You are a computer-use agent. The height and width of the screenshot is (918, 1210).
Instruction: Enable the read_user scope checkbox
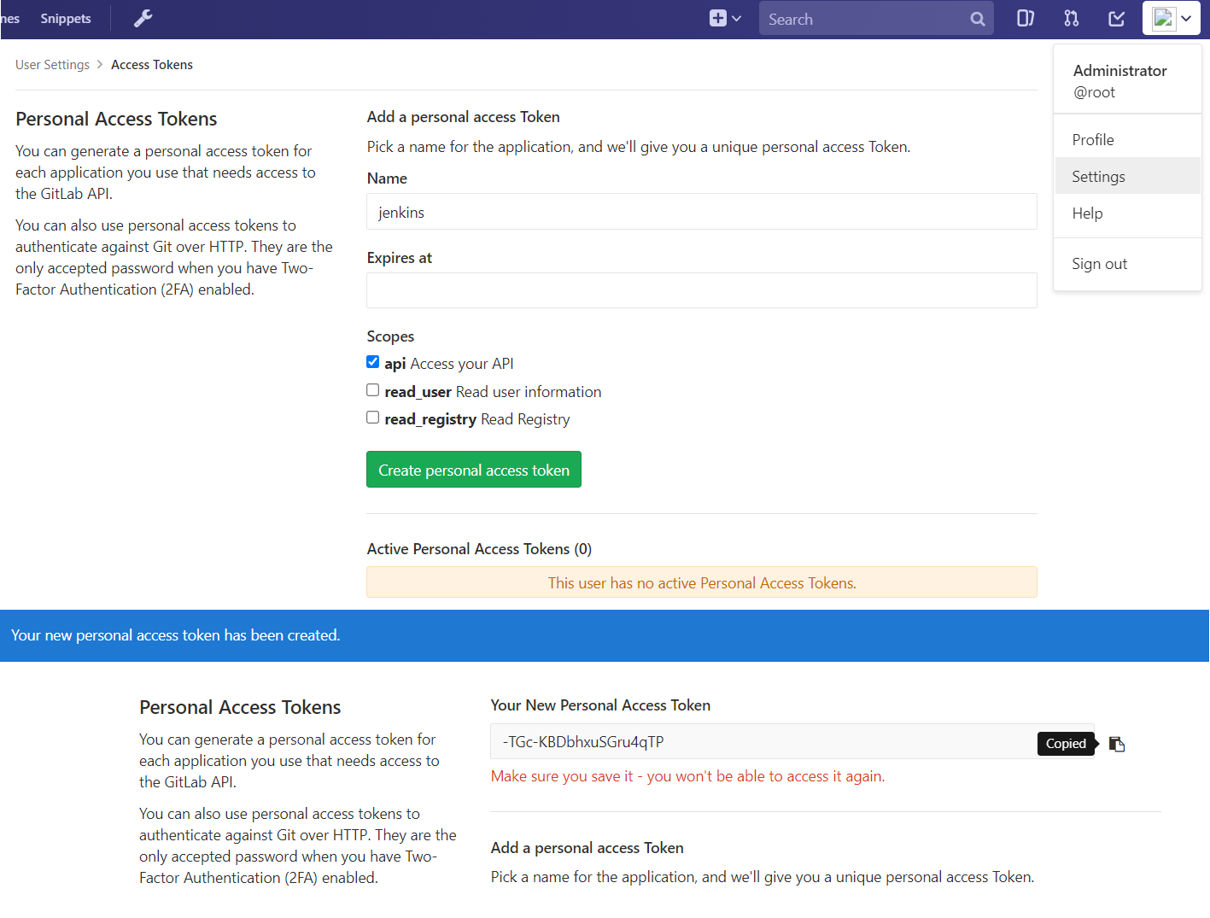click(373, 390)
